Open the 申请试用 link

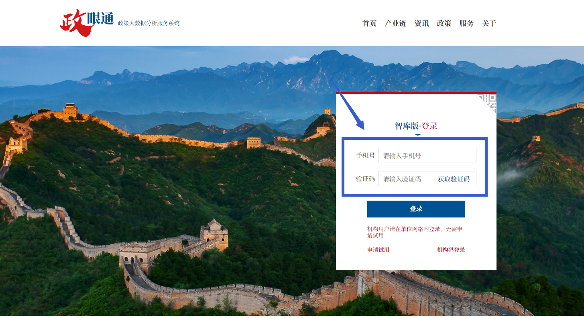coord(378,250)
